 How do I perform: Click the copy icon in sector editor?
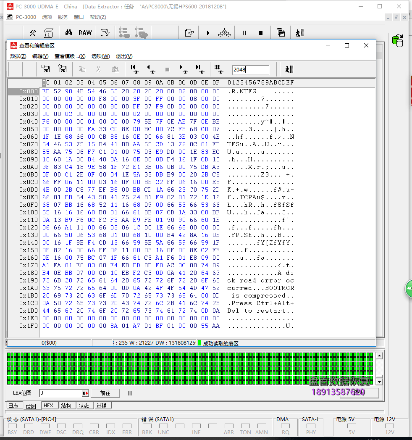tap(82, 69)
